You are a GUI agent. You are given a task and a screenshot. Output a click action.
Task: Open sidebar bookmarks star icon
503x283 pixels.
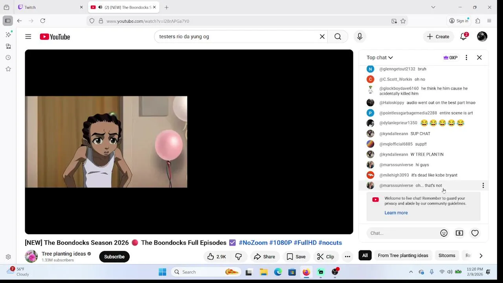pyautogui.click(x=8, y=69)
